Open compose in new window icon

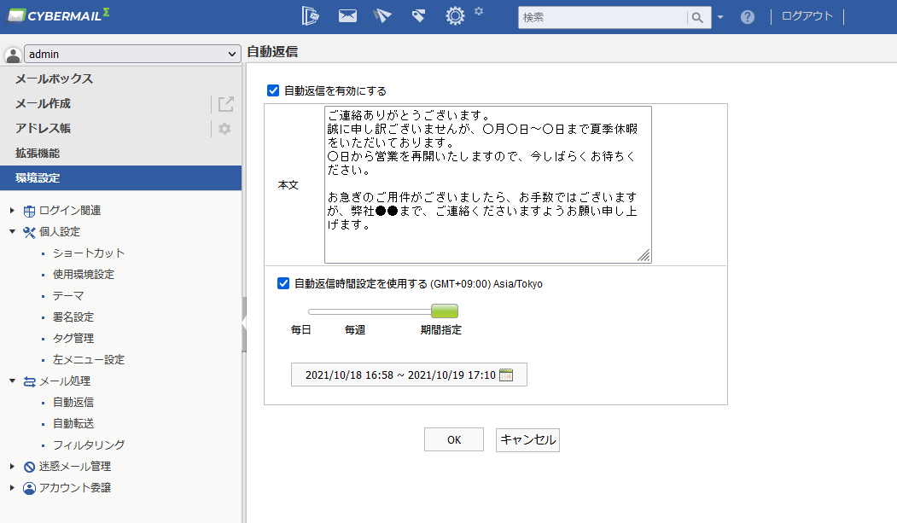(x=226, y=104)
